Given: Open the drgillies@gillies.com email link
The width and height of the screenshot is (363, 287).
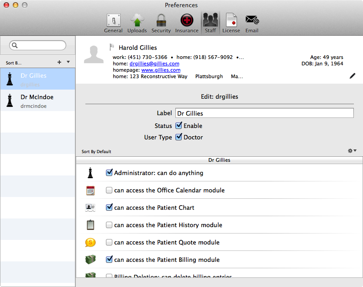Looking at the screenshot, I should tap(154, 64).
